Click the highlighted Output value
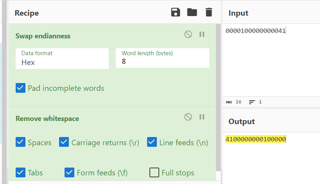The width and height of the screenshot is (320, 184). 255,139
